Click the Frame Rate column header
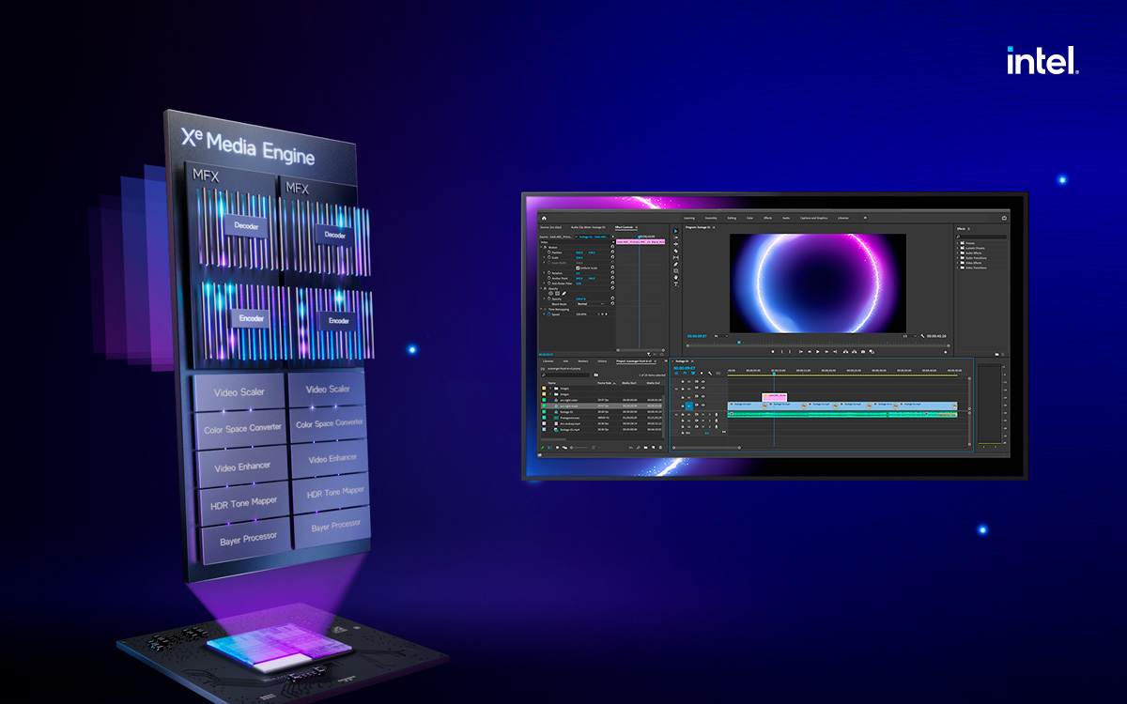Image resolution: width=1127 pixels, height=704 pixels. tap(603, 383)
